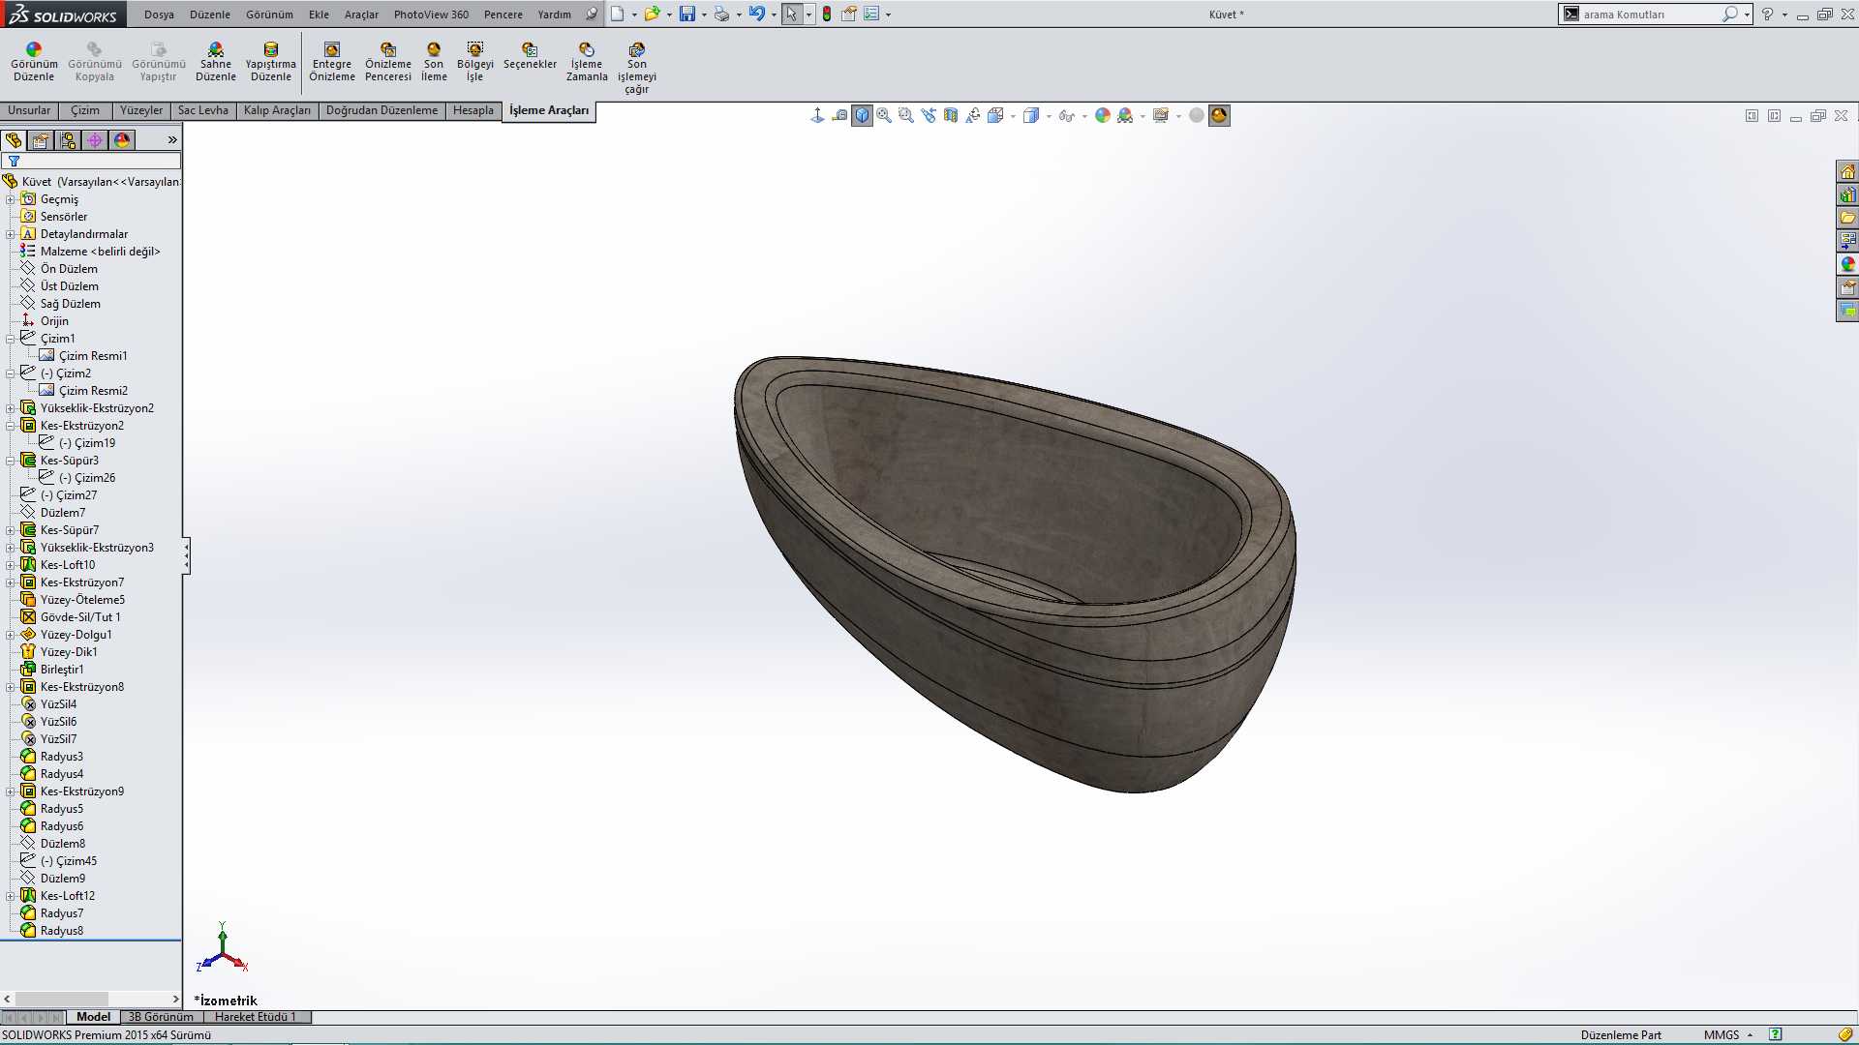
Task: Click the Save floppy disk icon
Action: click(686, 14)
